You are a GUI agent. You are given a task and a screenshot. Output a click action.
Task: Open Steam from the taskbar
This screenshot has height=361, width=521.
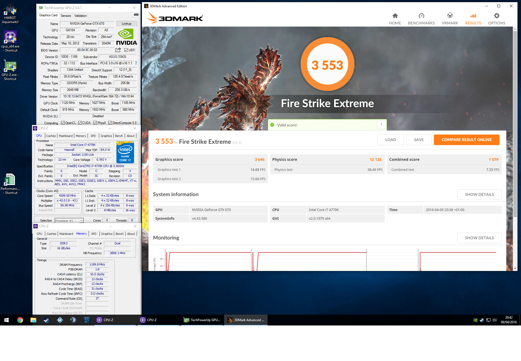pyautogui.click(x=46, y=320)
